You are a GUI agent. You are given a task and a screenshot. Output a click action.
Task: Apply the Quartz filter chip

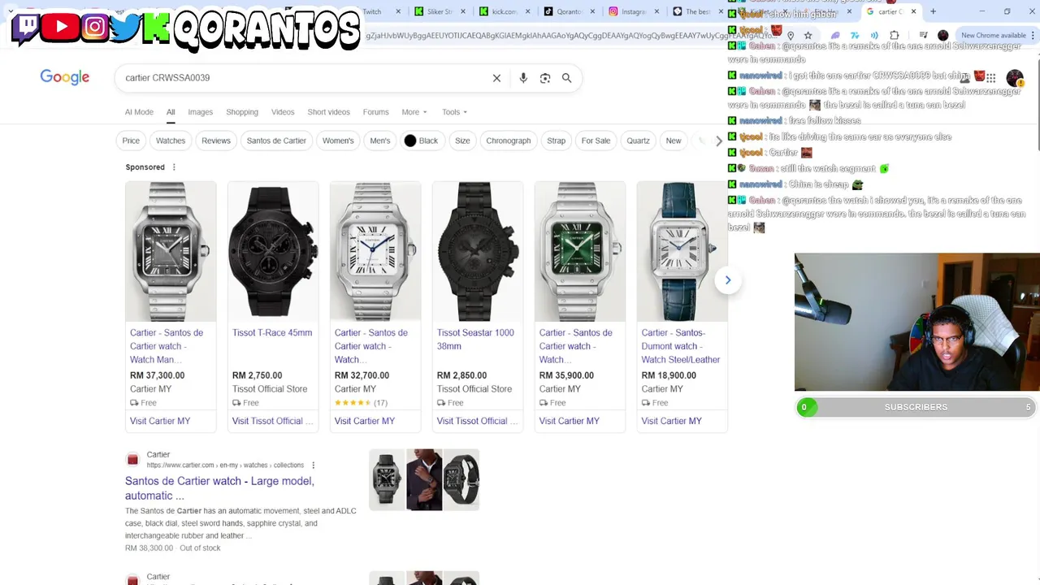(x=638, y=141)
